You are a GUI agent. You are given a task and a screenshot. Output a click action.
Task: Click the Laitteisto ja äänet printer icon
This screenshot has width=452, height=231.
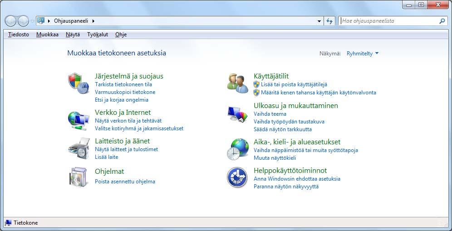[x=79, y=148]
